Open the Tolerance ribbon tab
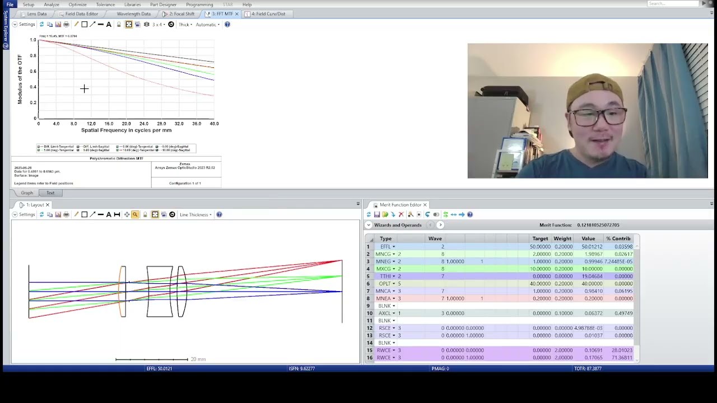 click(x=105, y=4)
